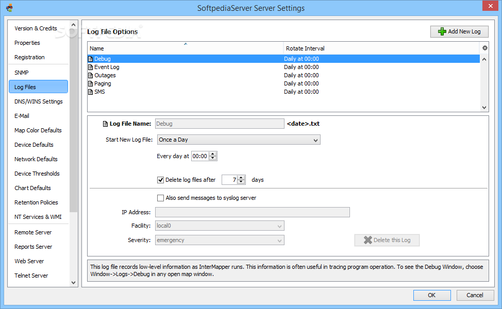Decrease the Every day at time
Image resolution: width=502 pixels, height=309 pixels.
tap(212, 158)
